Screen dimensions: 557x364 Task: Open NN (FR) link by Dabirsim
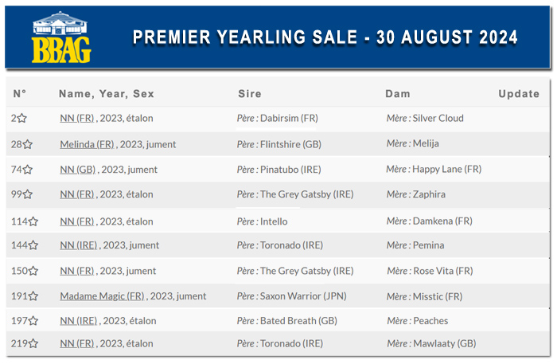click(x=76, y=118)
